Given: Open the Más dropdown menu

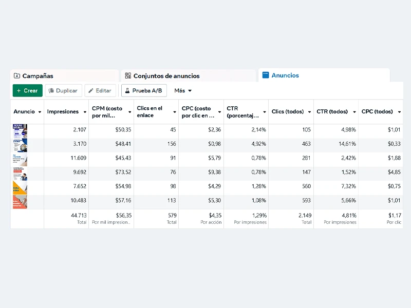Looking at the screenshot, I should click(183, 91).
